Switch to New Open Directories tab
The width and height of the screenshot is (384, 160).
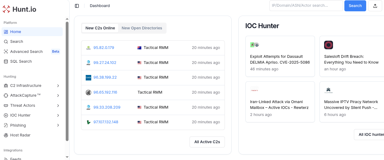[x=142, y=28]
